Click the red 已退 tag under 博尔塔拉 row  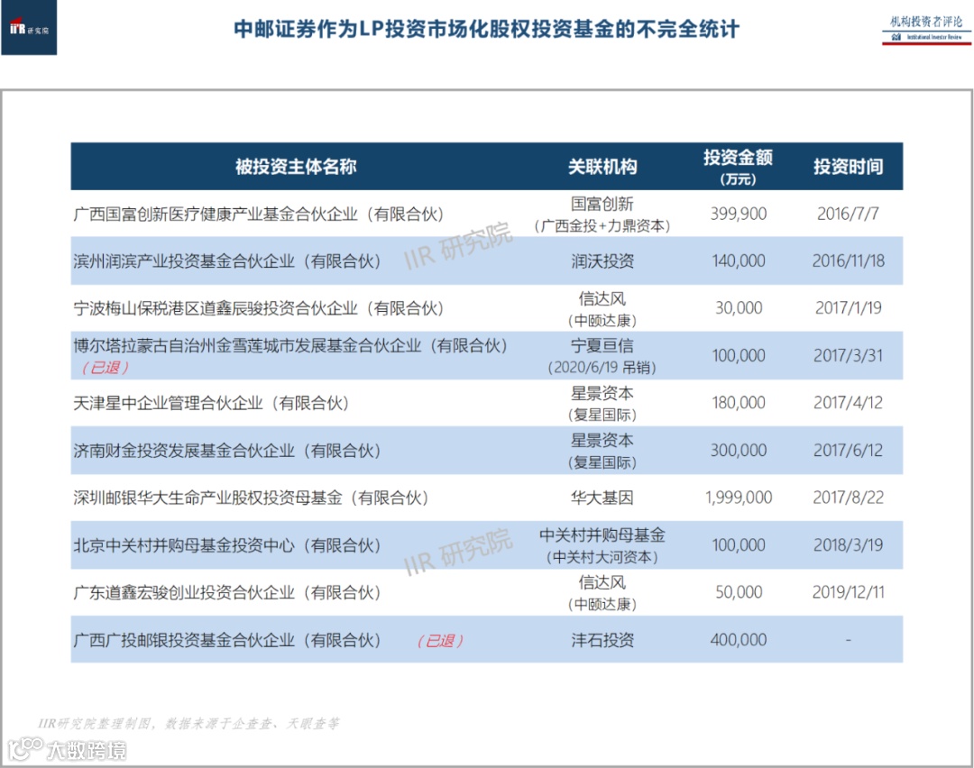click(105, 368)
